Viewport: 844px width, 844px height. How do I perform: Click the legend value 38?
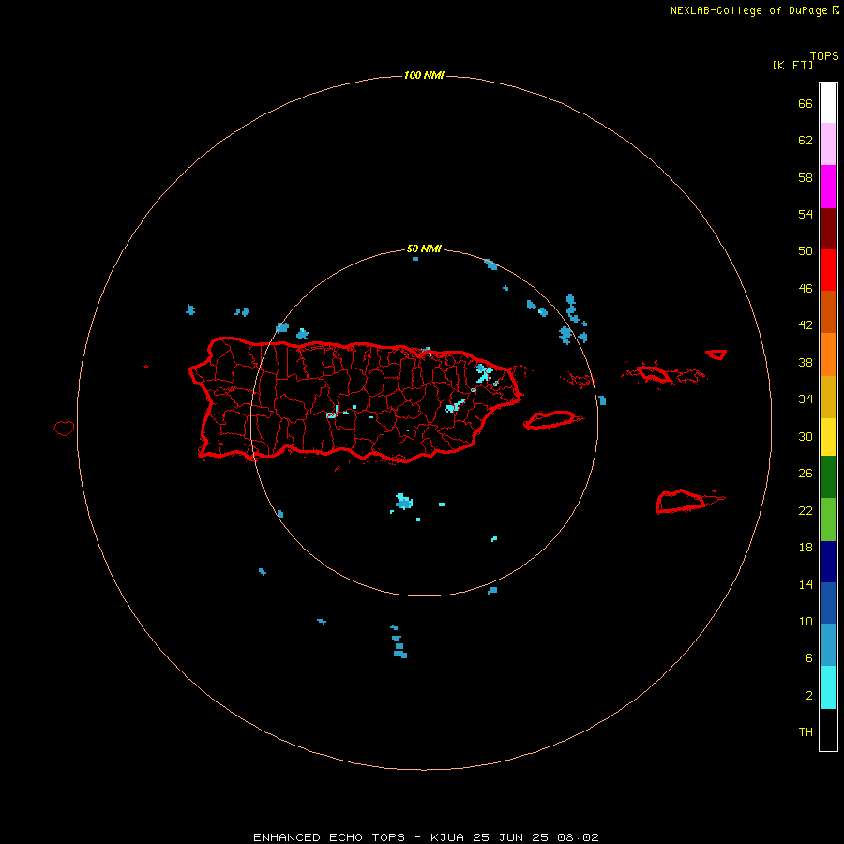(806, 362)
